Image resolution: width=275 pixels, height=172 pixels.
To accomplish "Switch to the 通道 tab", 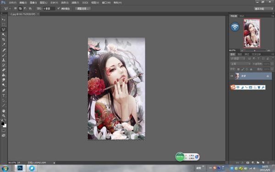I will pos(240,54).
